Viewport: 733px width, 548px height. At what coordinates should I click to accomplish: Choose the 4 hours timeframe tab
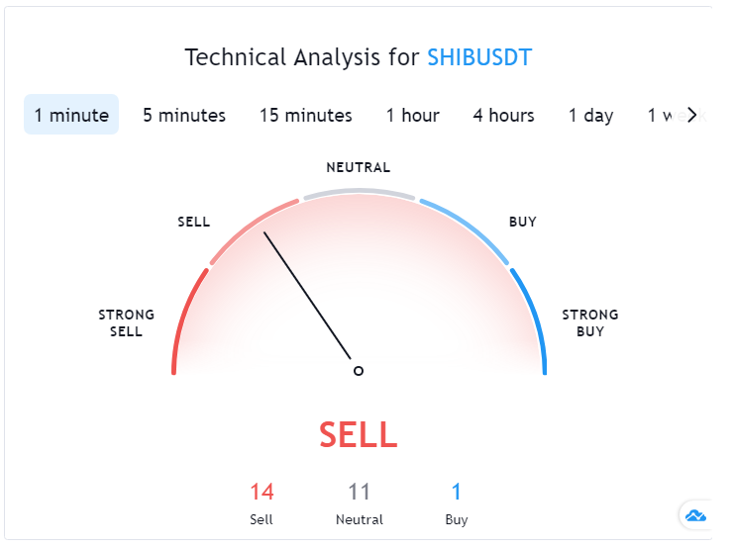(503, 115)
